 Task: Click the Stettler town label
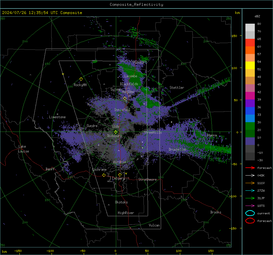(x=177, y=88)
